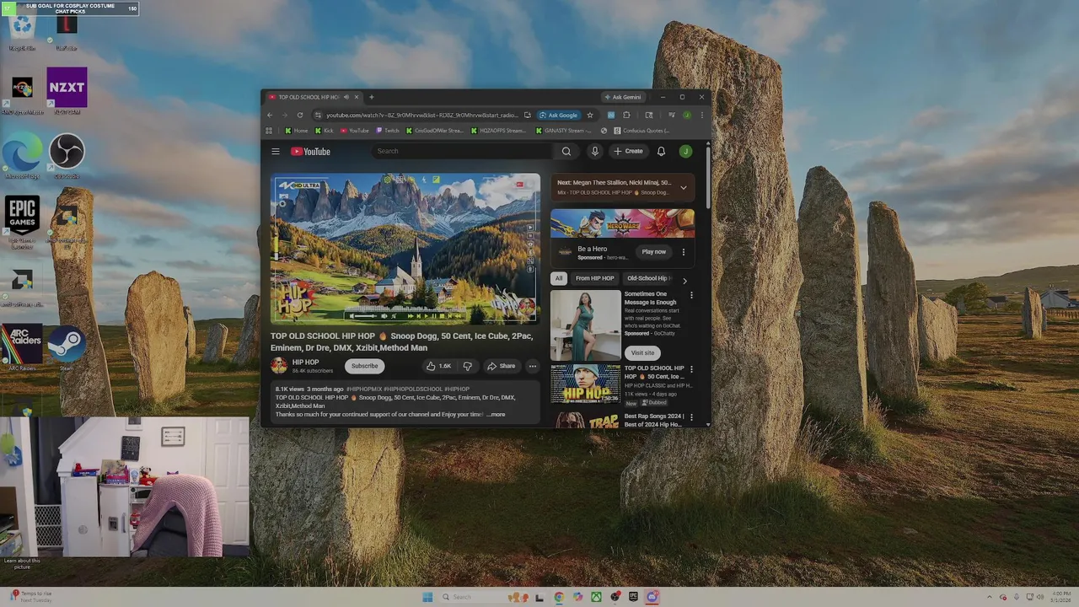Expand the Next mix playlist chevron
The height and width of the screenshot is (607, 1079).
[x=684, y=187]
